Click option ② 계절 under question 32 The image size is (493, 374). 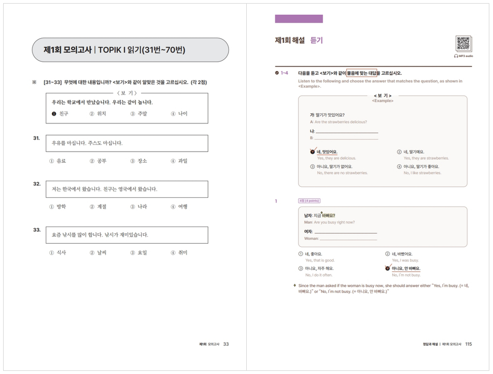98,207
